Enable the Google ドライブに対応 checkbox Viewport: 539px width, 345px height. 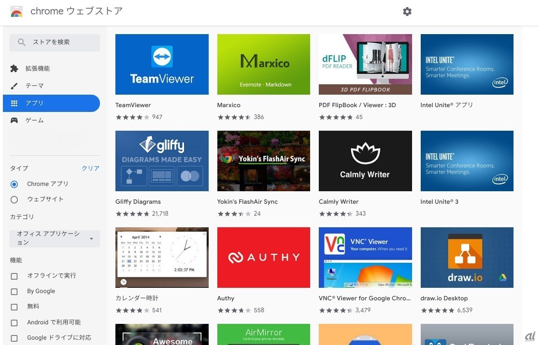(x=14, y=338)
